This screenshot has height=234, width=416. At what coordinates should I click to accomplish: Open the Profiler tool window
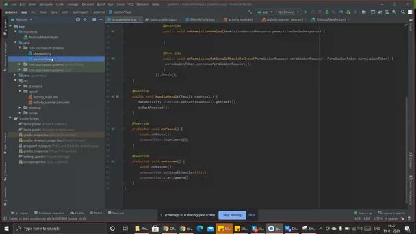click(77, 213)
